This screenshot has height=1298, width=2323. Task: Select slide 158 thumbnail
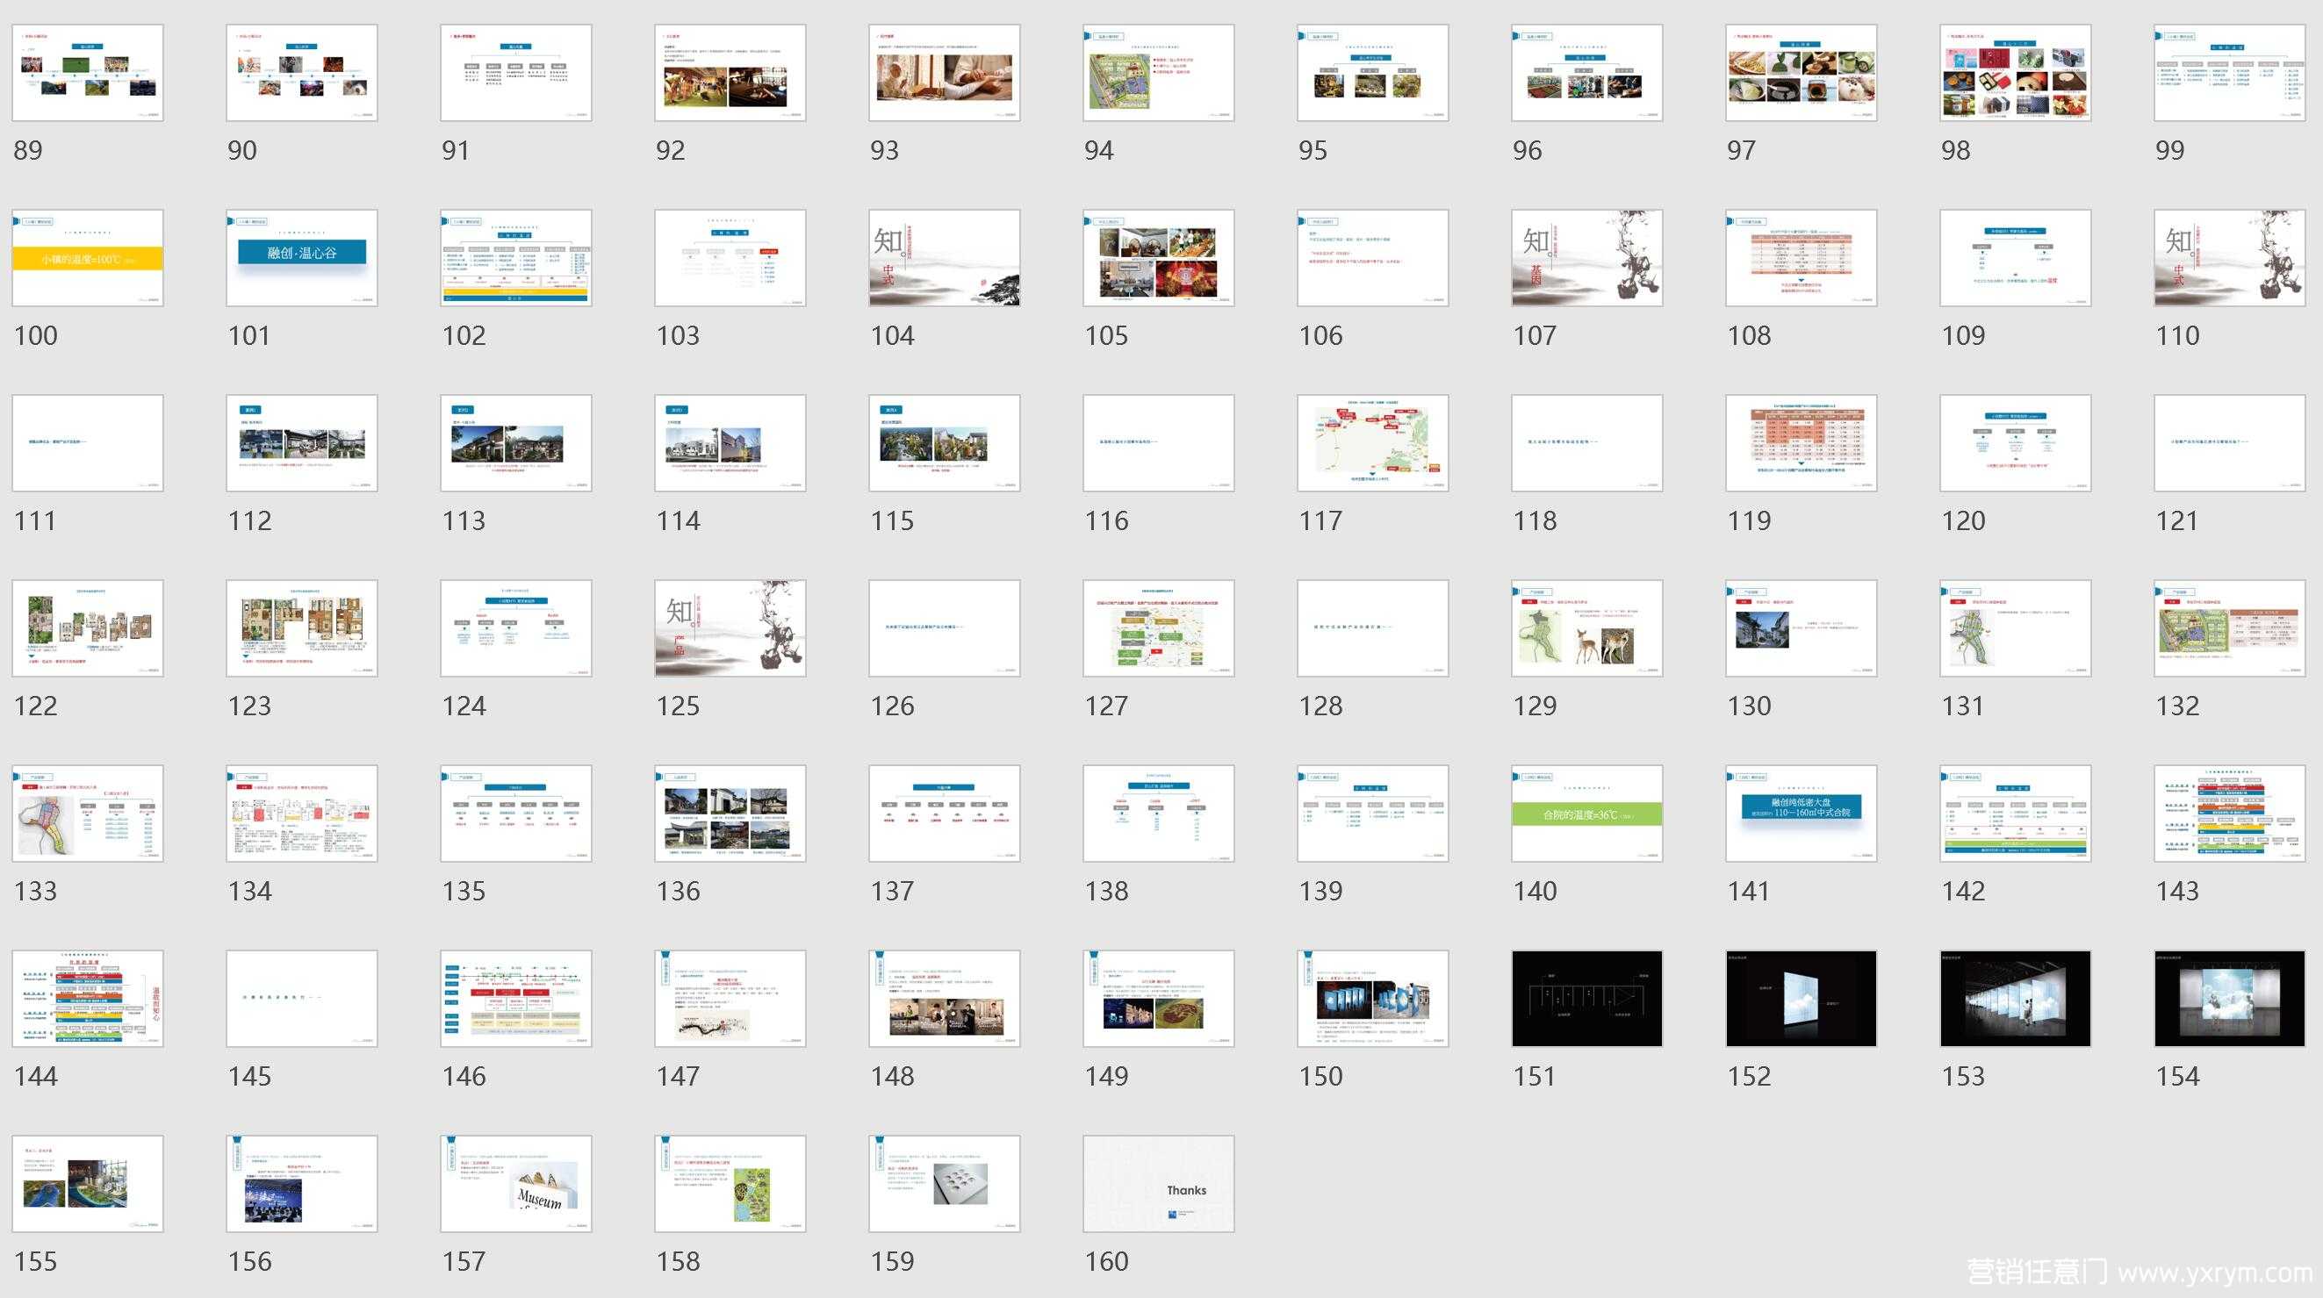(x=730, y=1184)
